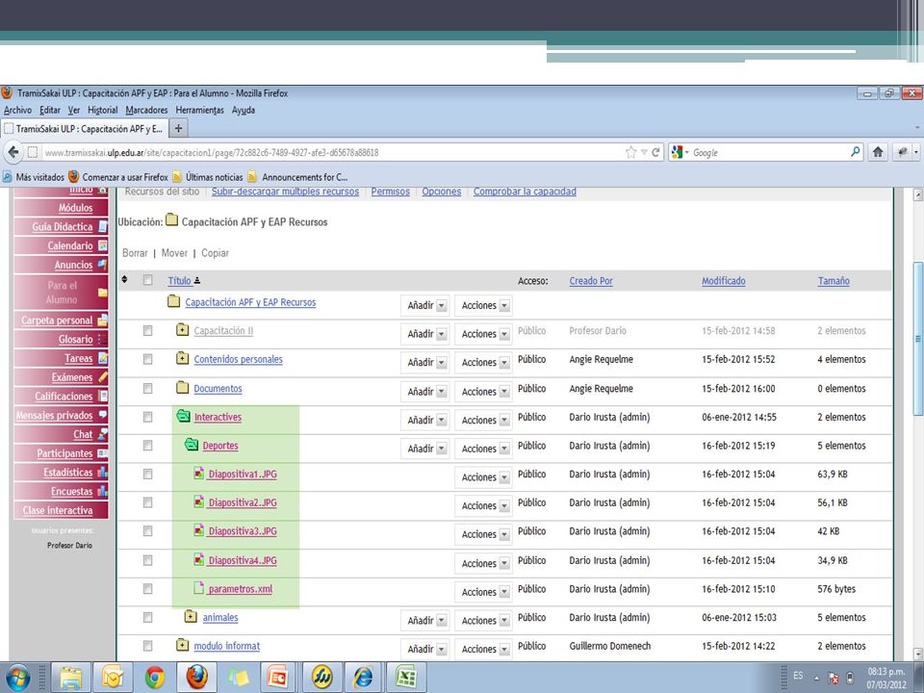
Task: Expand the animales folder
Action: [x=191, y=616]
